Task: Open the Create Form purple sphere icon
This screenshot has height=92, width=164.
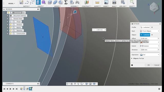Action: [x=44, y=2]
